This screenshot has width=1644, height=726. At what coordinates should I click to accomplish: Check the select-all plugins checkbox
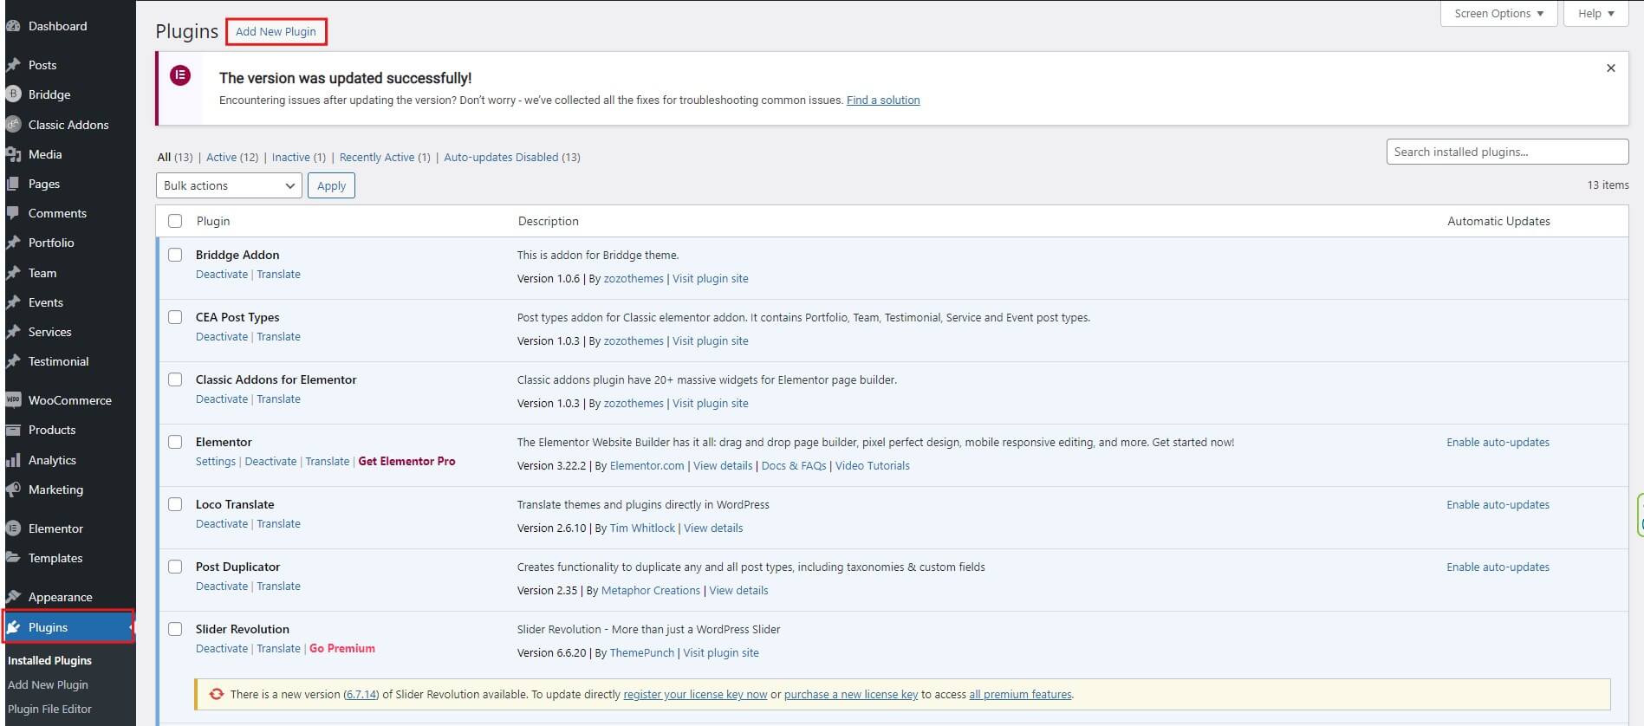tap(175, 221)
